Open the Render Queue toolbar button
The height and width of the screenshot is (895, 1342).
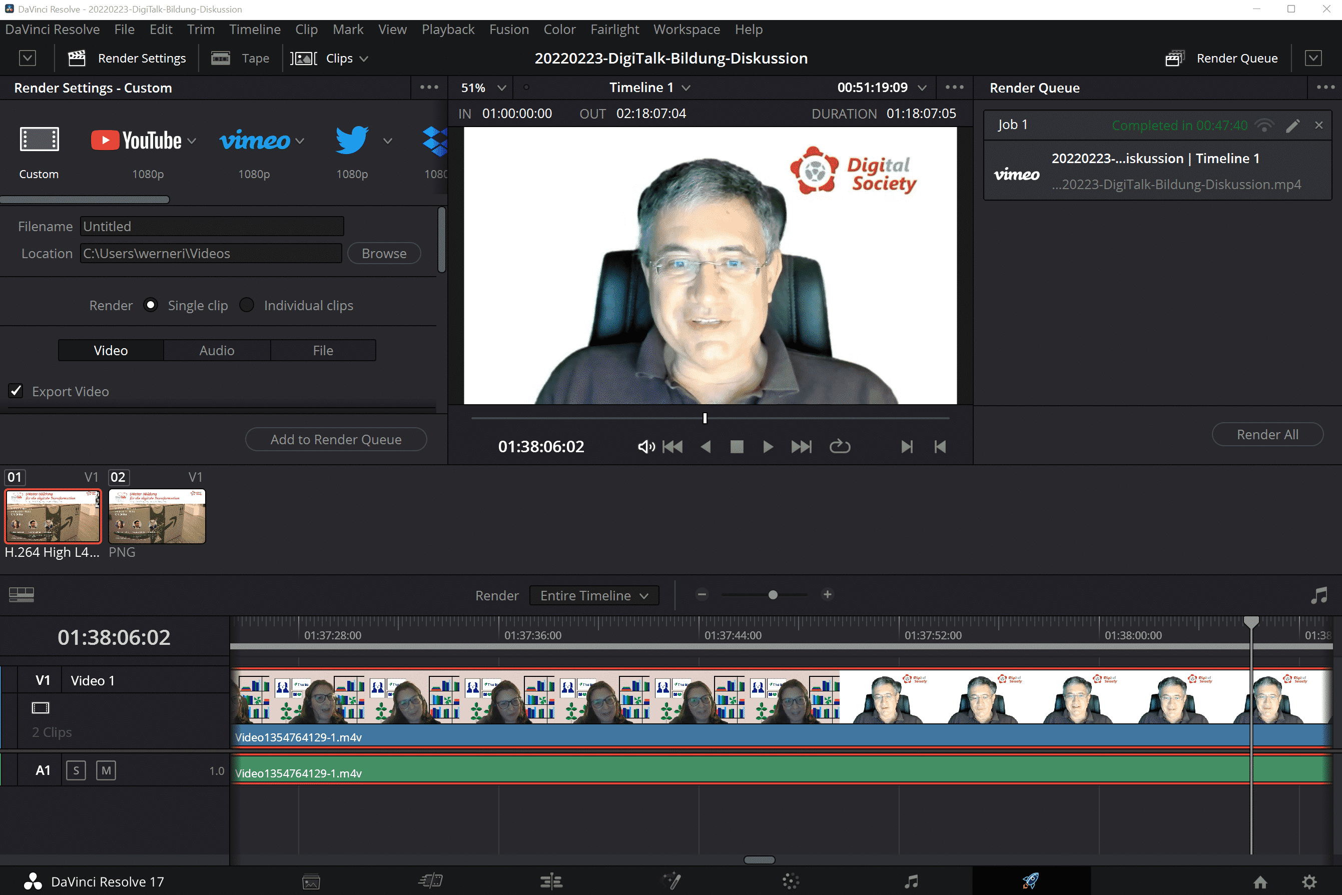coord(1221,58)
